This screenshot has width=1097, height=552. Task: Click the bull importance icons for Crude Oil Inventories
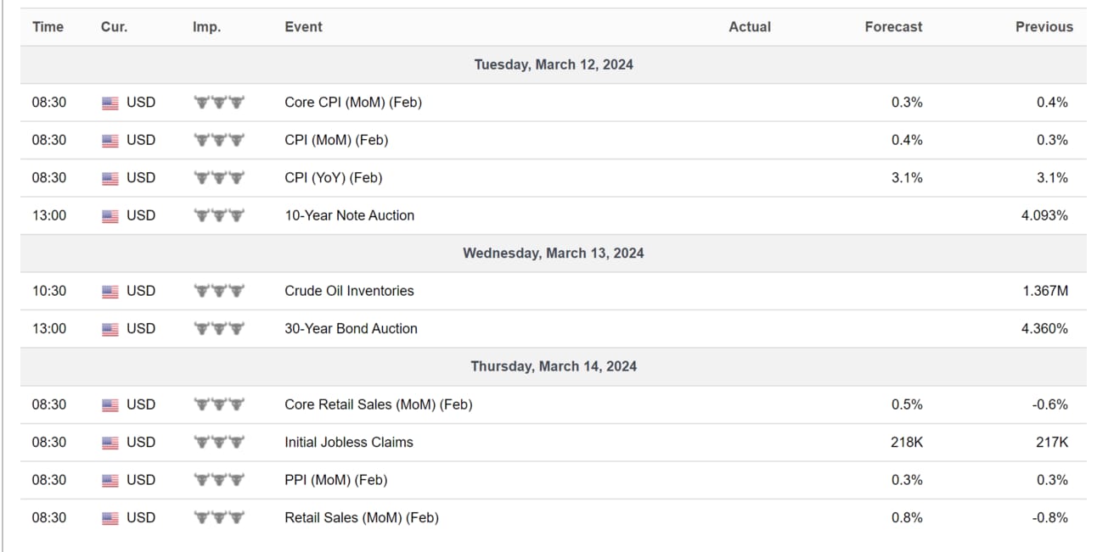tap(219, 291)
